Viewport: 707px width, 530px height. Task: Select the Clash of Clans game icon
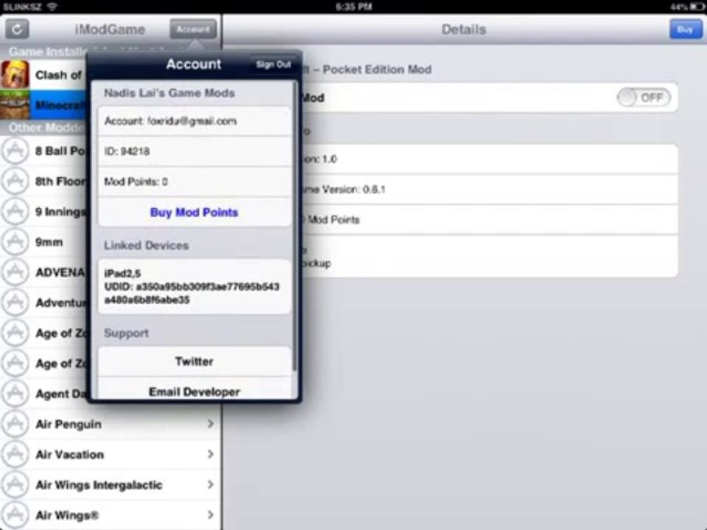(15, 74)
